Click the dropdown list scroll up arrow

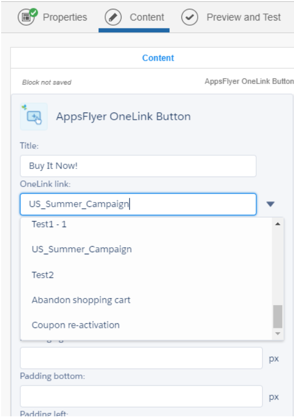point(278,224)
